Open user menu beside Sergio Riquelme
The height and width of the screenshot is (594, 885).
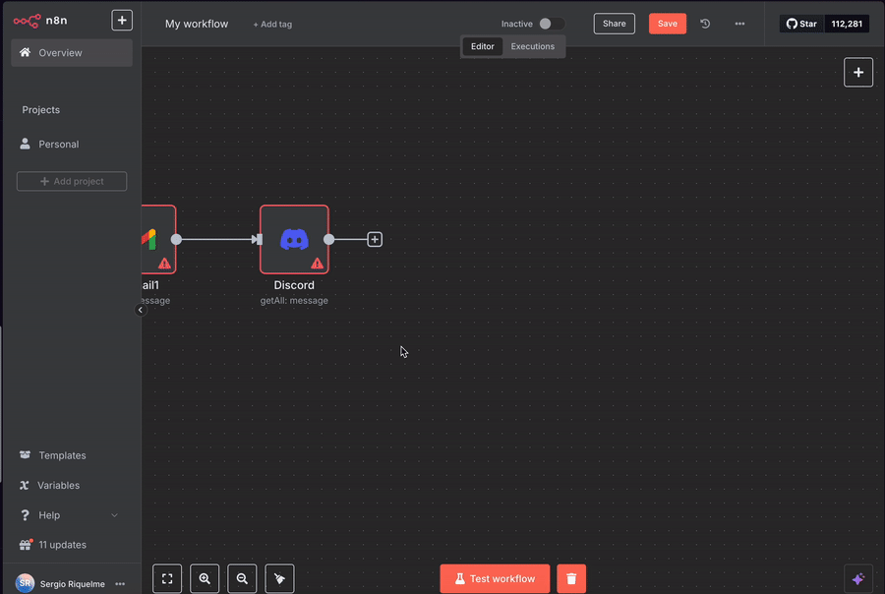tap(120, 583)
